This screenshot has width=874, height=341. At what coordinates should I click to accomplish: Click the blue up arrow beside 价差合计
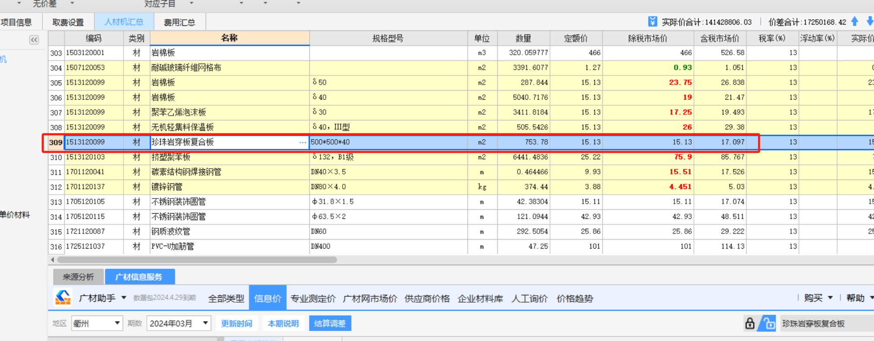[855, 21]
